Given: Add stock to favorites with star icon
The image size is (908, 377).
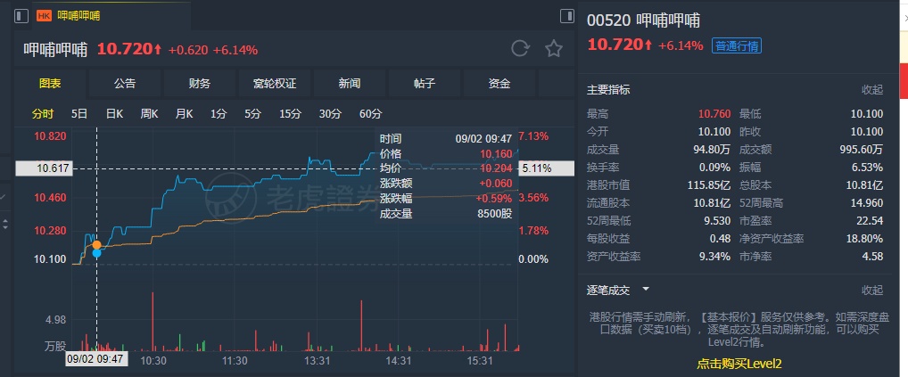Looking at the screenshot, I should click(554, 48).
